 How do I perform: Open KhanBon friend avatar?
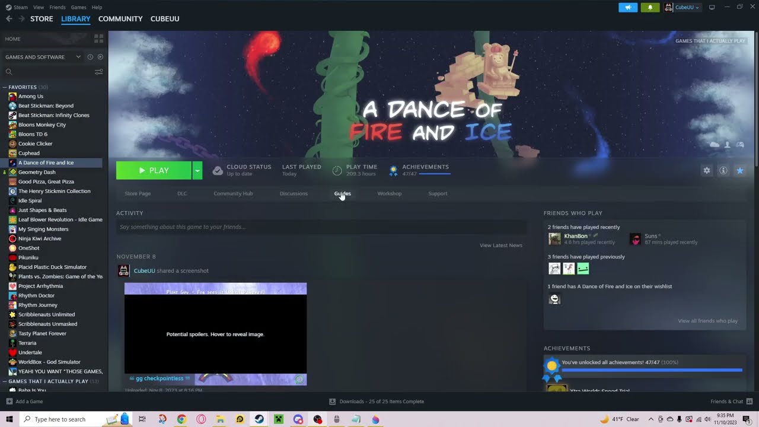[x=554, y=239]
